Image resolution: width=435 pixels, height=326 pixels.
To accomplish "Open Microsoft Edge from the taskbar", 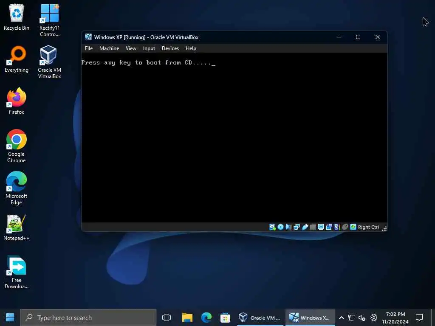I will click(206, 318).
